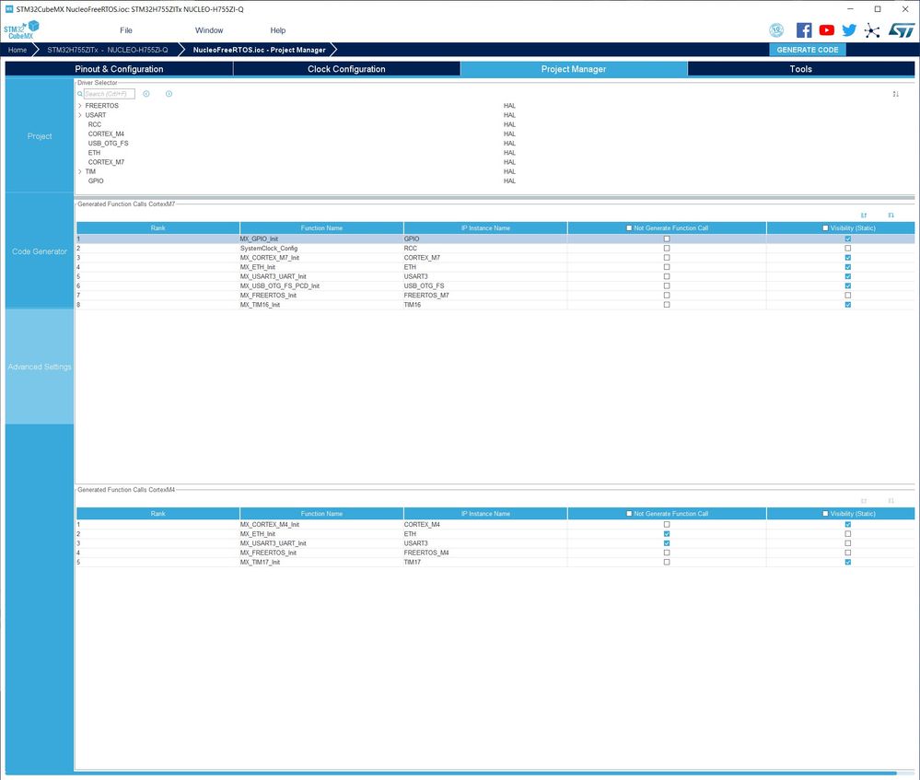
Task: Expand the FREERTOS driver node
Action: [x=80, y=106]
